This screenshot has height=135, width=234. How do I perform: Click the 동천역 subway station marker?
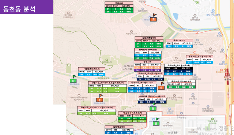(227, 77)
